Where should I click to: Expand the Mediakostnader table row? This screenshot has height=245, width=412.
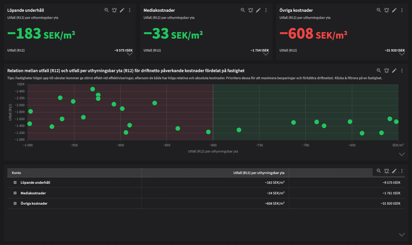pyautogui.click(x=15, y=193)
